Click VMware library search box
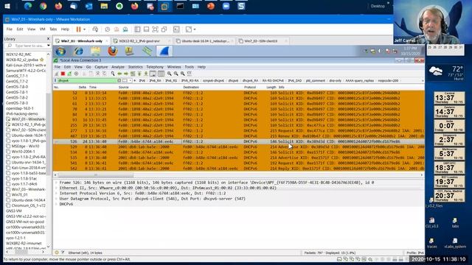The height and width of the screenshot is (265, 472). [x=27, y=46]
